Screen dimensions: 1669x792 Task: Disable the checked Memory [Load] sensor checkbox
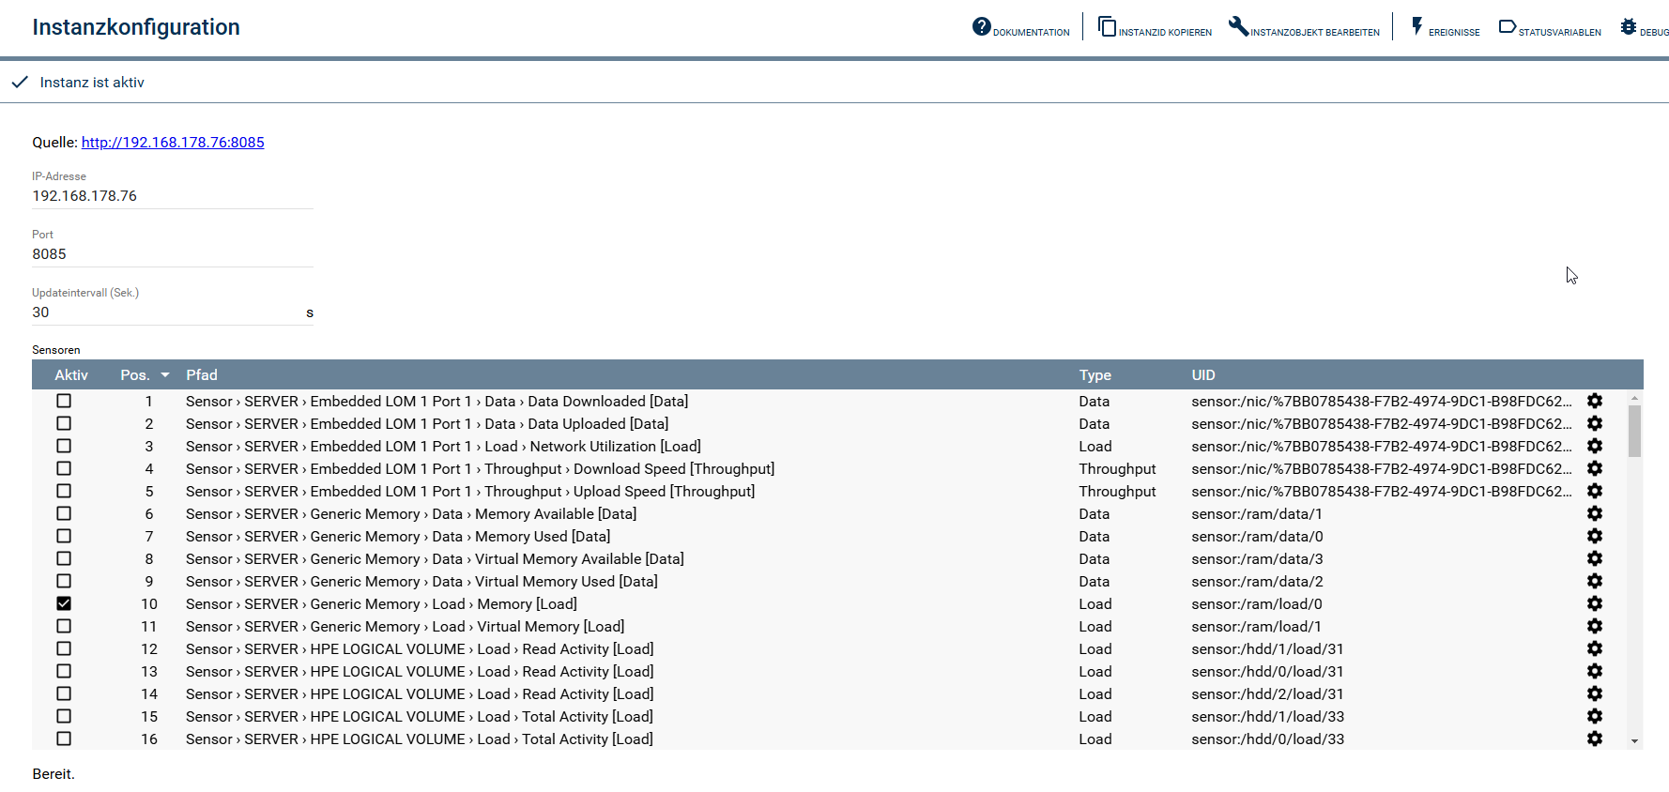[64, 604]
